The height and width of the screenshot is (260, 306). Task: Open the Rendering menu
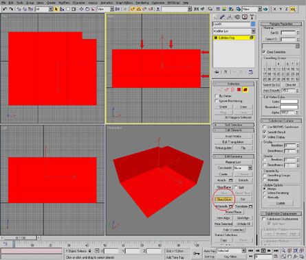coord(142,3)
